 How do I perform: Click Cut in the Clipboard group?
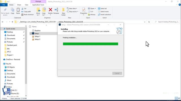pyautogui.click(x=24, y=9)
